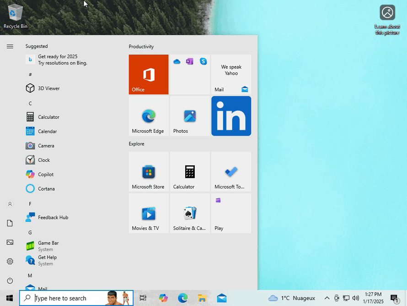Open Pictures from the Start sidebar
Viewport: 407px width, 306px height.
coord(10,242)
